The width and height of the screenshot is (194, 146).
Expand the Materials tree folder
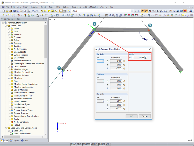pyautogui.click(x=9, y=35)
